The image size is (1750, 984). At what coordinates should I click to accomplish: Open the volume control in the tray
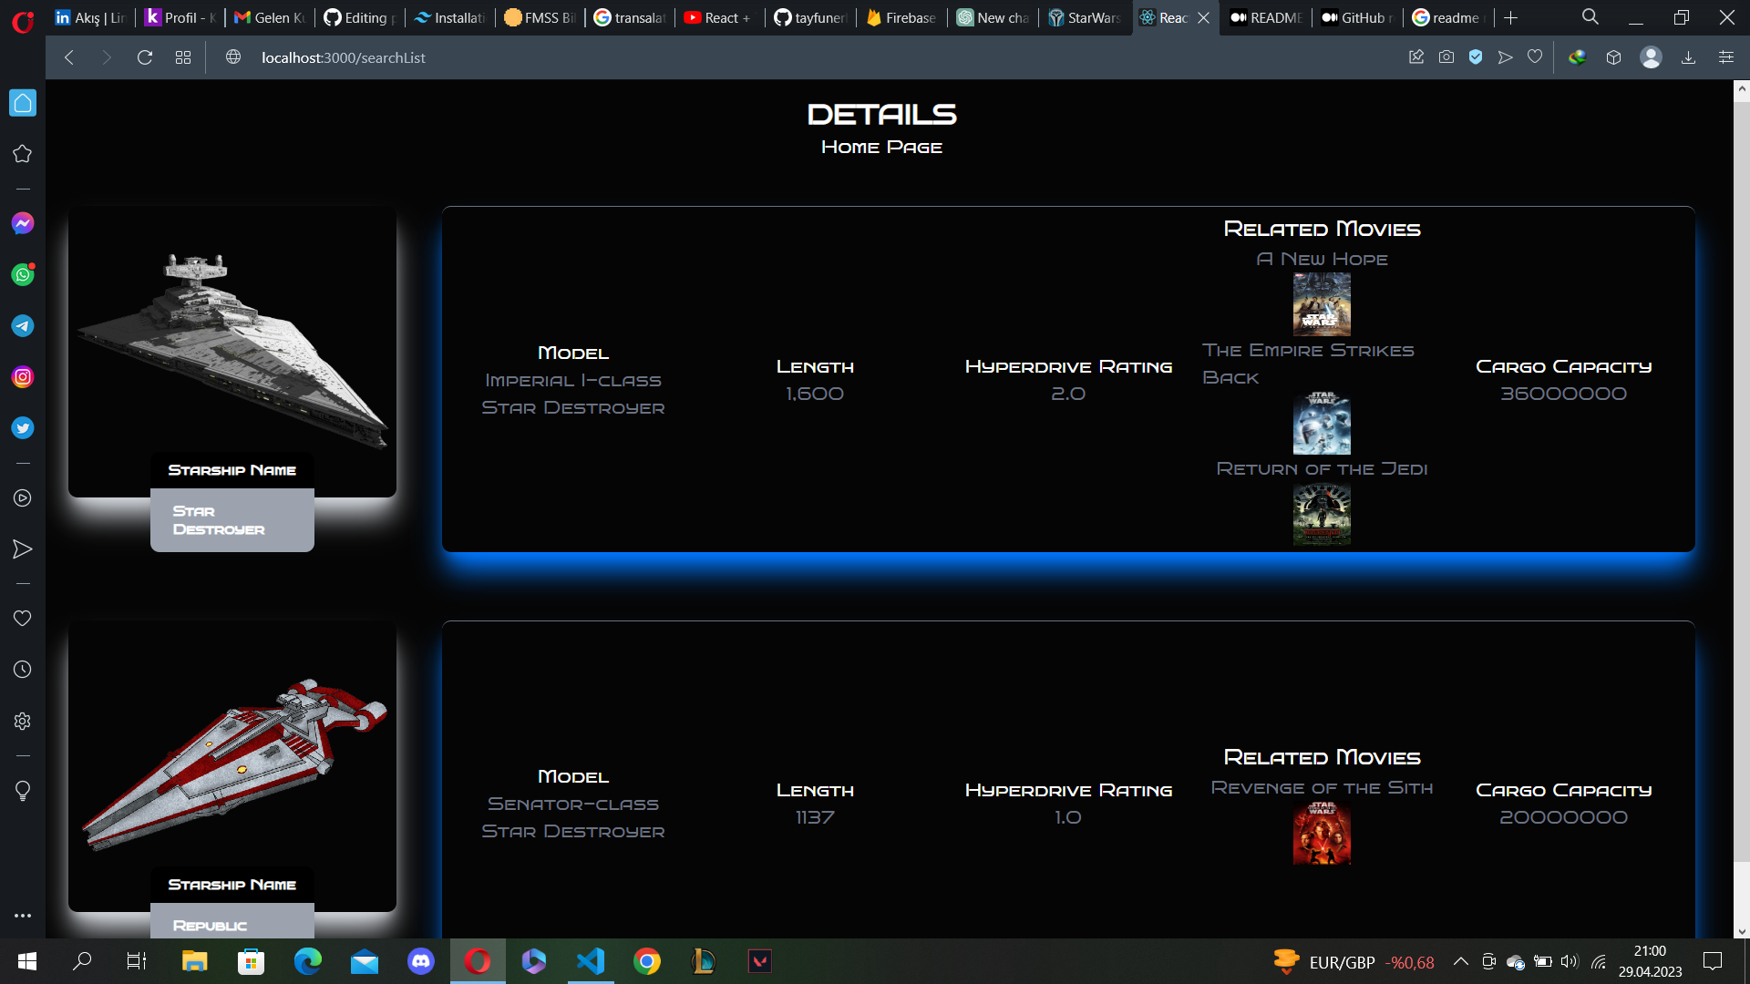pos(1569,961)
